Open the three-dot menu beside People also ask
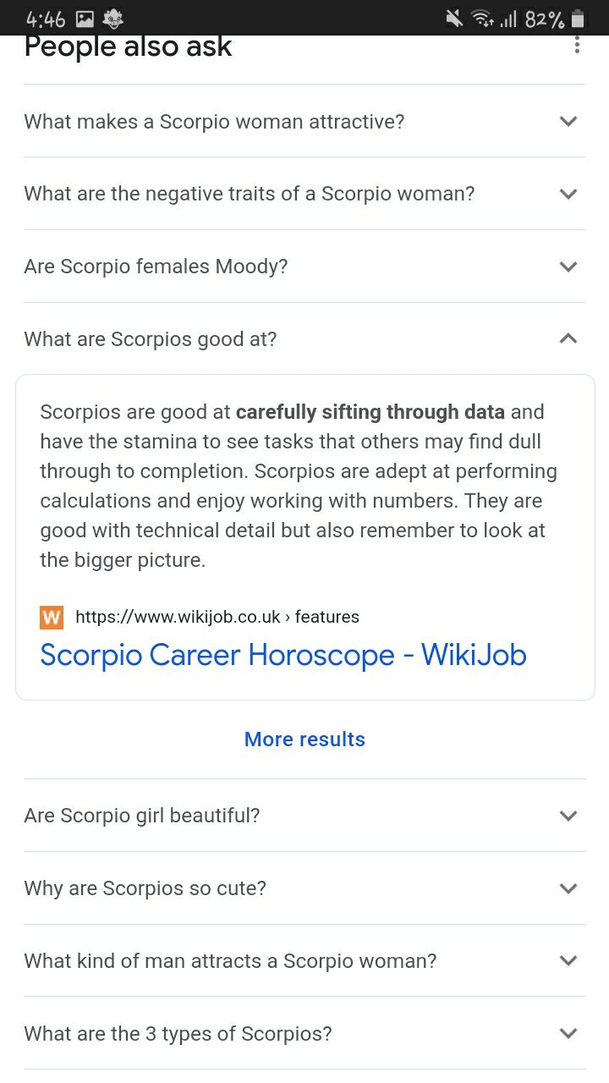 (577, 45)
